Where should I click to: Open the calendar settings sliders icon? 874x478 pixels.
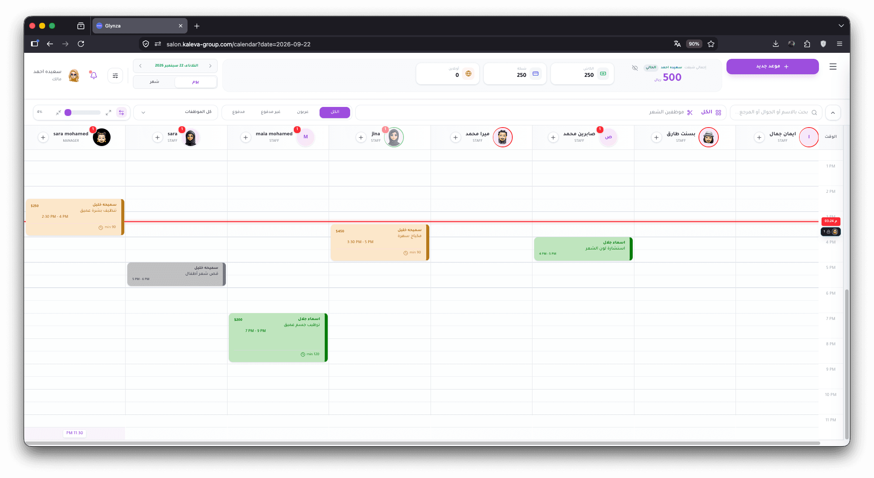[x=115, y=76]
